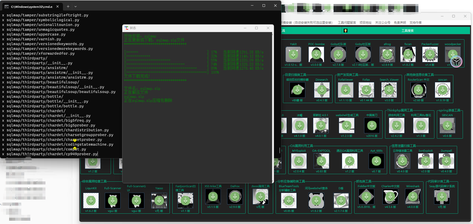Download the Search_Viewer tool
The width and height of the screenshot is (473, 224).
[389, 90]
